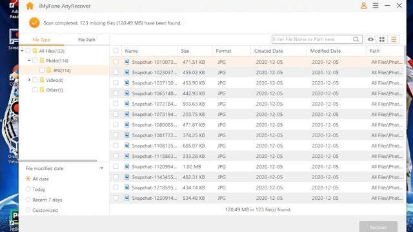Viewport: 413px width, 232px height.
Task: Check the Photo(114) checkbox
Action: coord(35,61)
